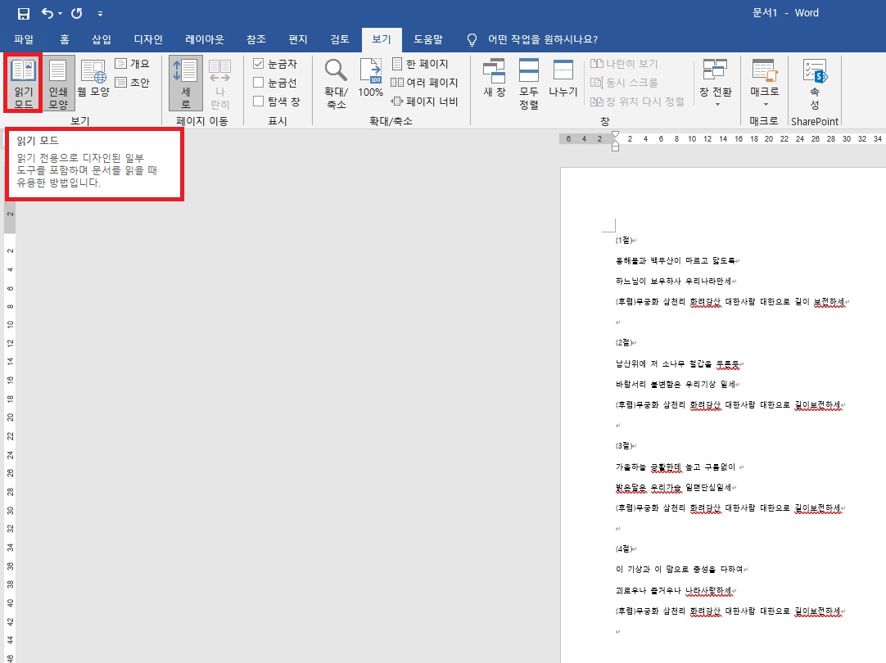Open Customize Quick Access Toolbar dropdown

click(x=100, y=14)
